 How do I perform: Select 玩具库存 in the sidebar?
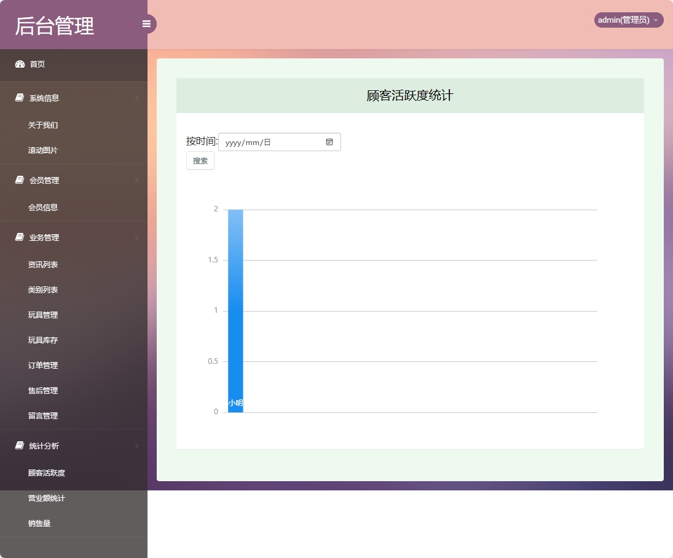coord(42,340)
